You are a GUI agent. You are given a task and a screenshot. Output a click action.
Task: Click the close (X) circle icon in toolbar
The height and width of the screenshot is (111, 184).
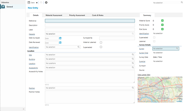[46, 2]
